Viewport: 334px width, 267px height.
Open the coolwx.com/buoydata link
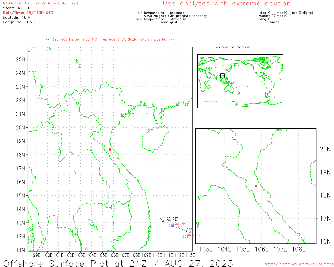coord(299,264)
